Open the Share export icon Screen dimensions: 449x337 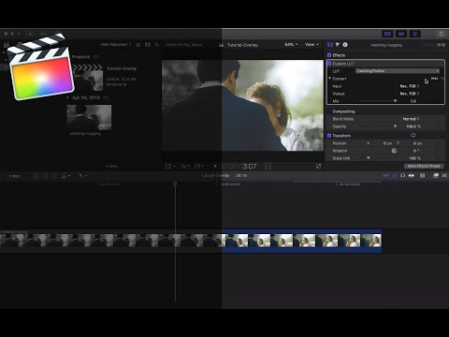[441, 34]
